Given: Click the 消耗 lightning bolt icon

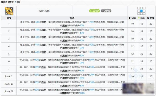Looking at the screenshot, I should pyautogui.click(x=139, y=18).
